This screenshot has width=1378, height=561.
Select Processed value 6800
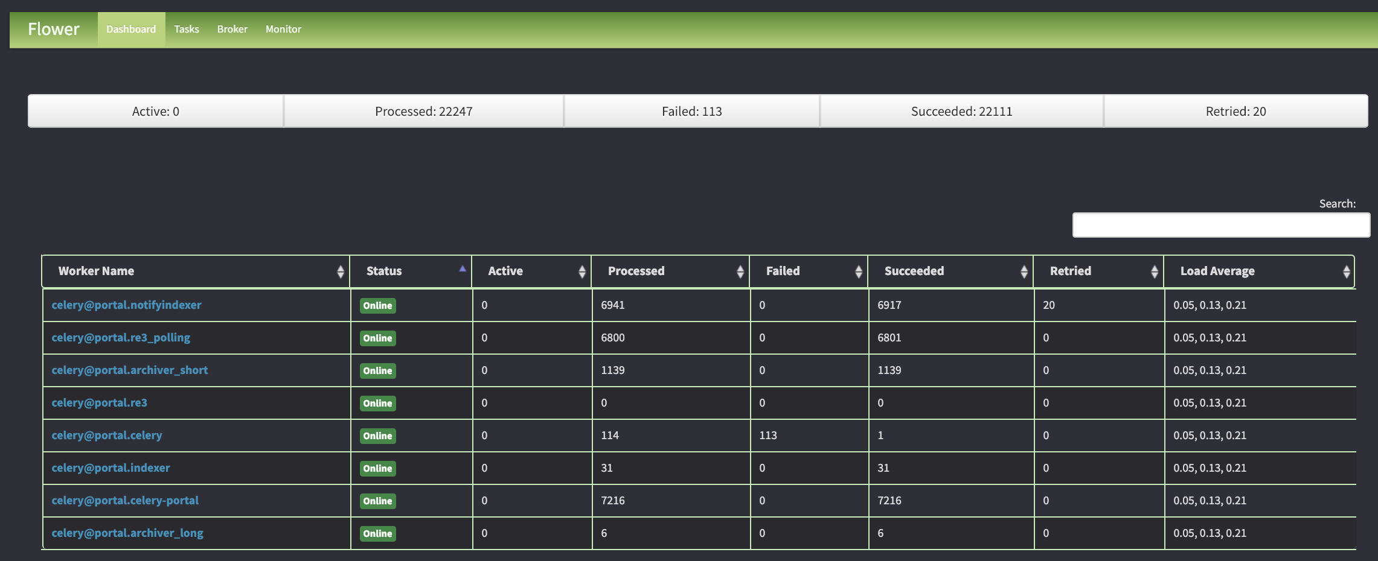[x=613, y=338]
